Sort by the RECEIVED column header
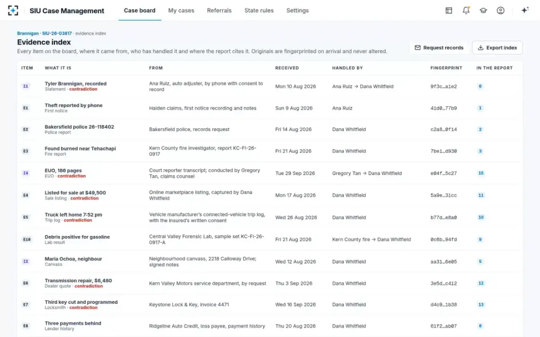This screenshot has width=540, height=337. pos(287,68)
